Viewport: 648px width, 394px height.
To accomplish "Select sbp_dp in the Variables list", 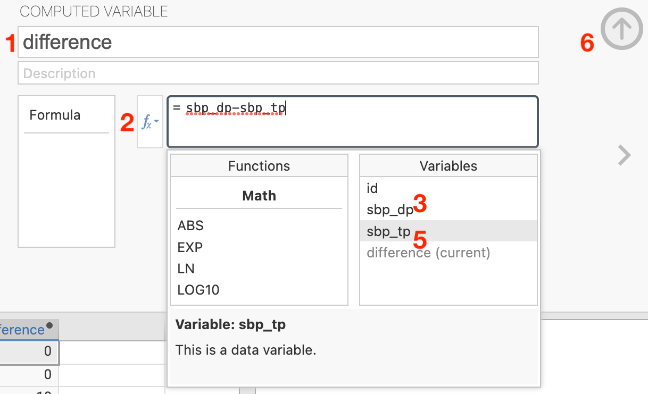I will (389, 210).
